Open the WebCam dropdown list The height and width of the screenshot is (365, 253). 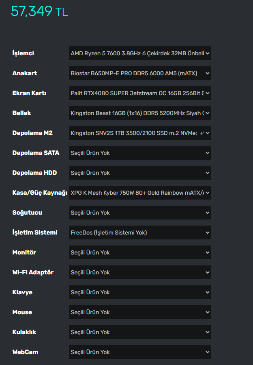pos(140,352)
